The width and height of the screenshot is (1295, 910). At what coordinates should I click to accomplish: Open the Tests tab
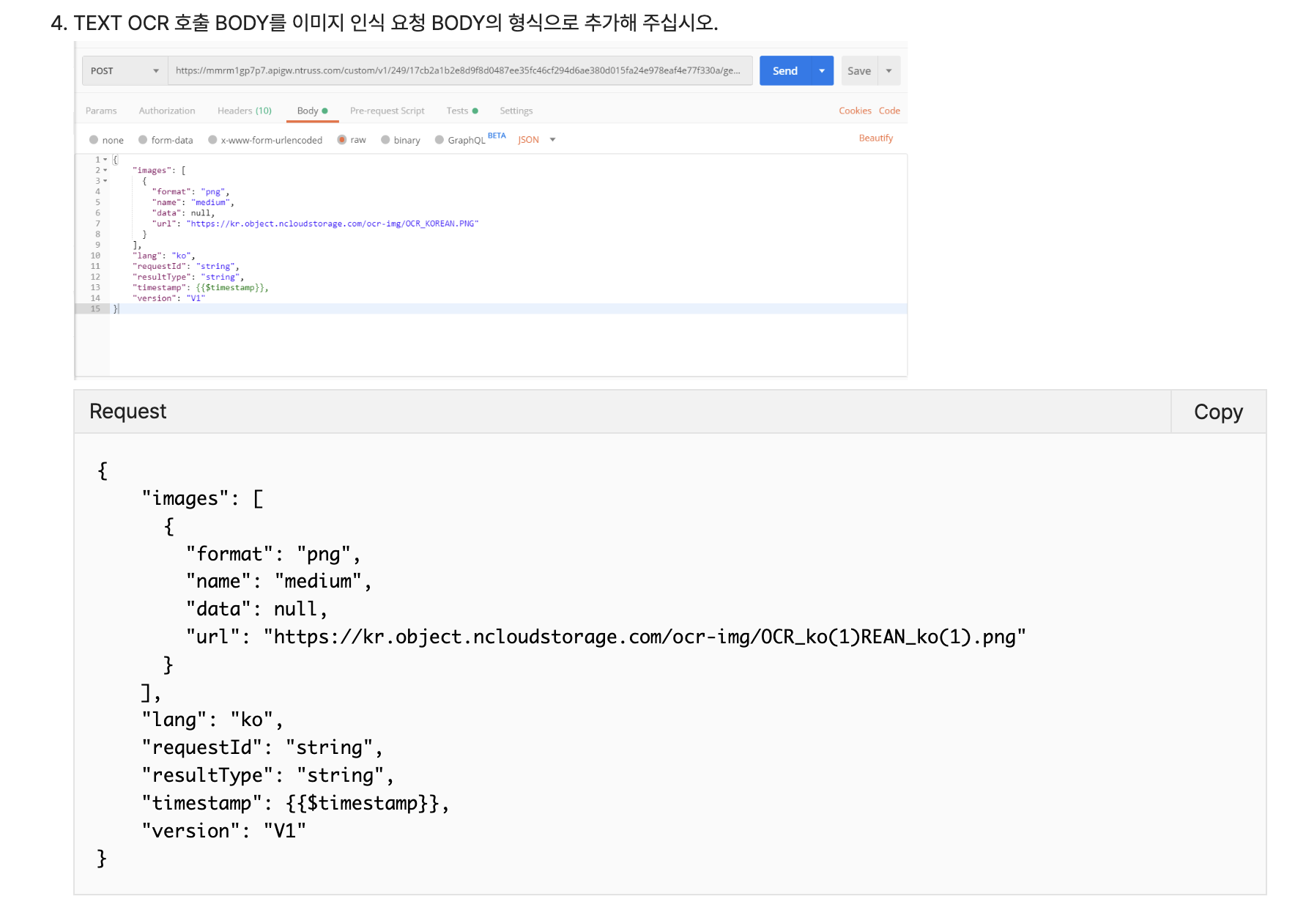pos(458,111)
